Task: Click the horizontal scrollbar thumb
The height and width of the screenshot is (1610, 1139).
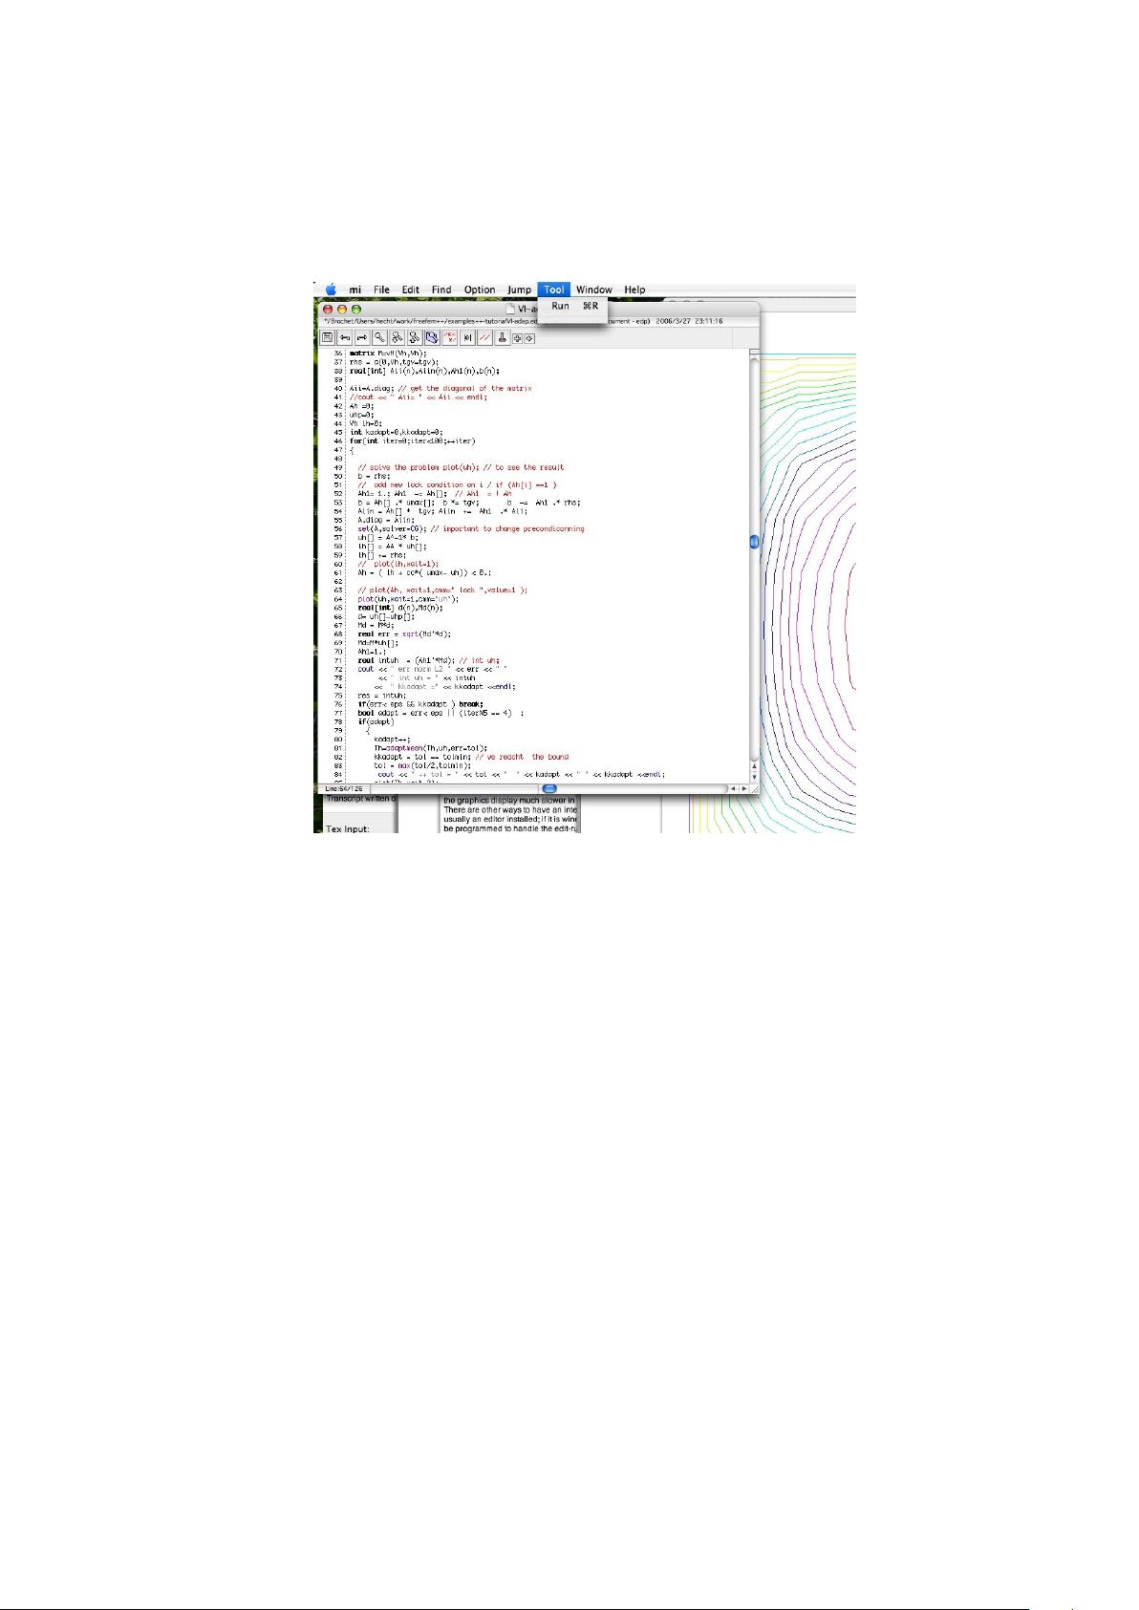Action: click(x=549, y=788)
